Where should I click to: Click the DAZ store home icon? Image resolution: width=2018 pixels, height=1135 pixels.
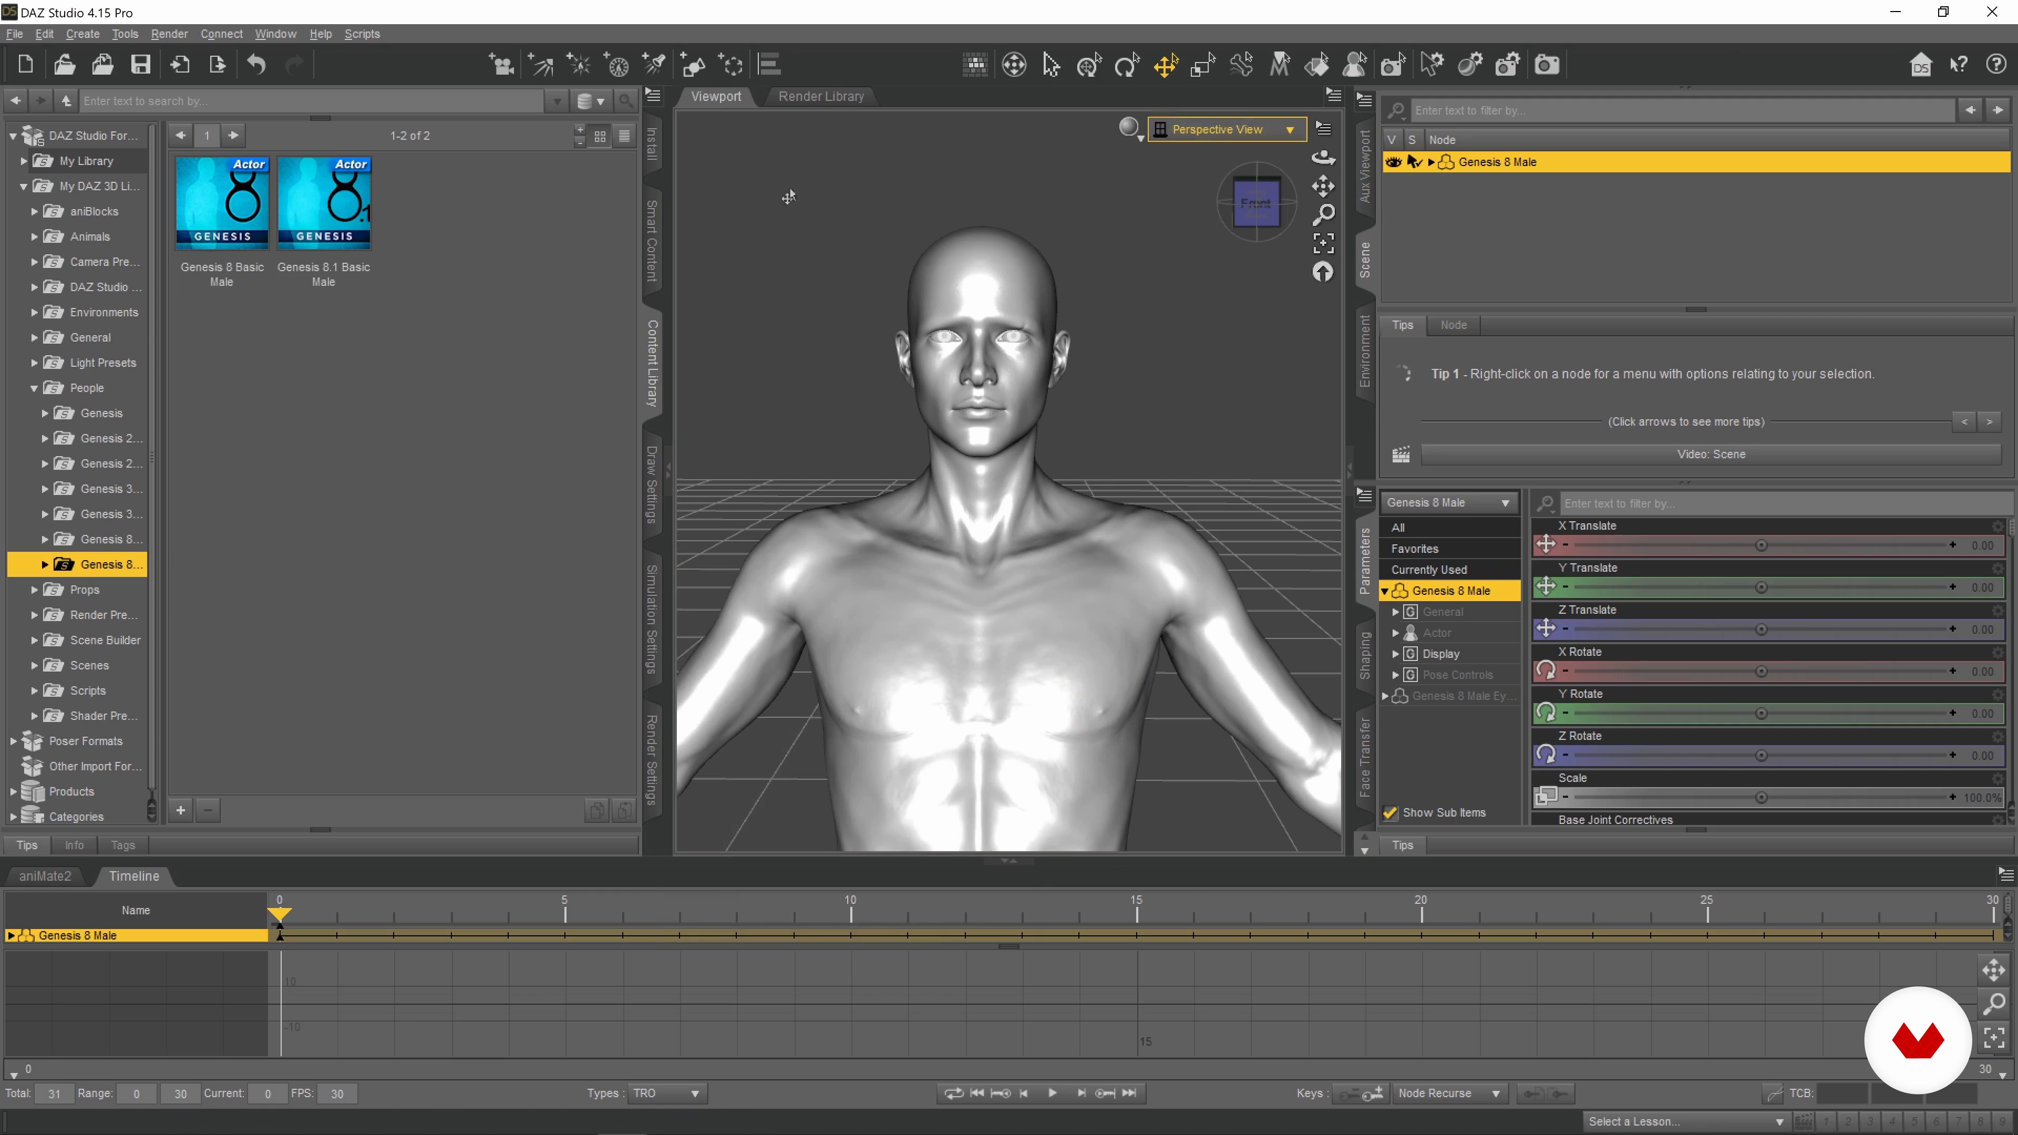coord(1921,65)
